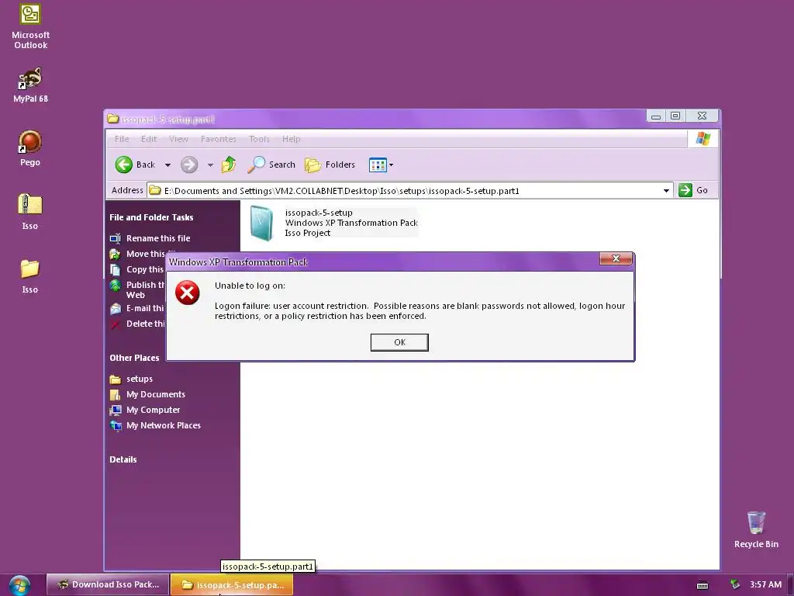Open the Help menu
The width and height of the screenshot is (794, 596).
pyautogui.click(x=292, y=139)
